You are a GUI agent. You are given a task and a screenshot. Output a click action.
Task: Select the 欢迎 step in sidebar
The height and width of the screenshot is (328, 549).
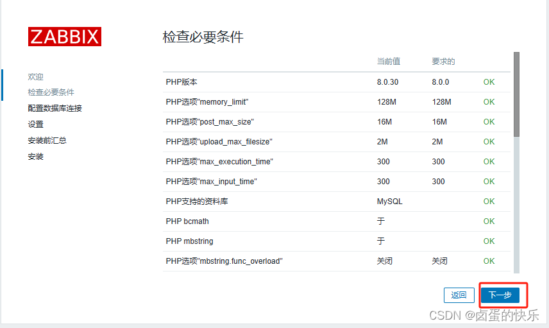[x=36, y=77]
